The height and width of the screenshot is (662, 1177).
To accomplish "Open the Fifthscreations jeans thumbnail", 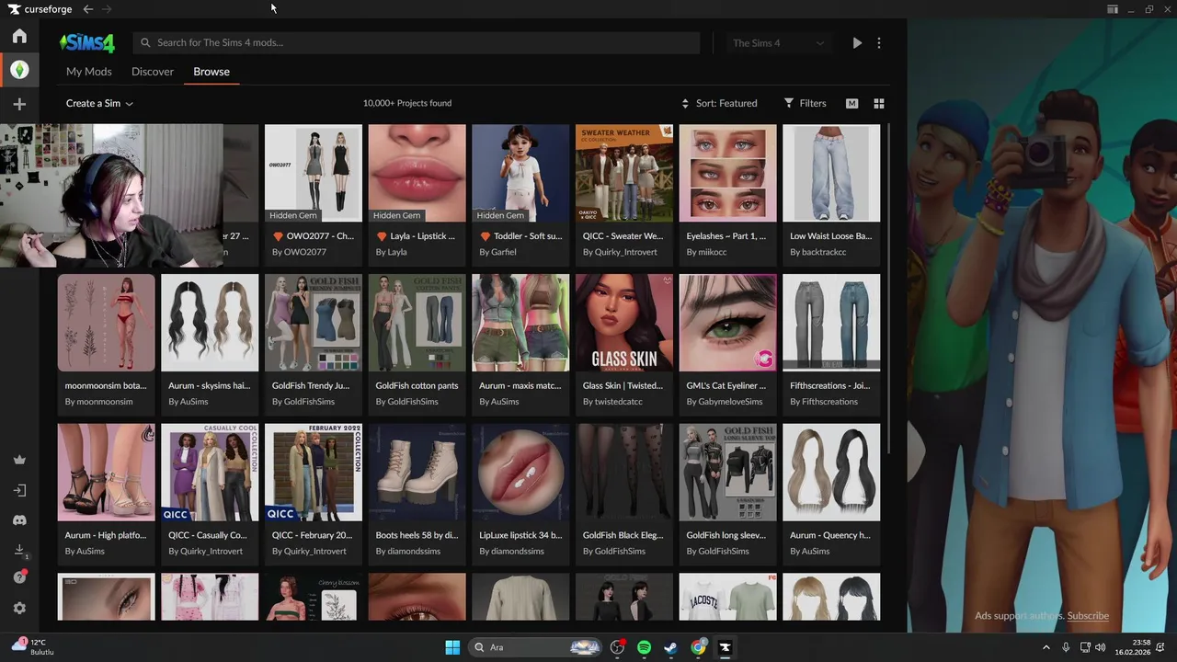I will [x=831, y=323].
